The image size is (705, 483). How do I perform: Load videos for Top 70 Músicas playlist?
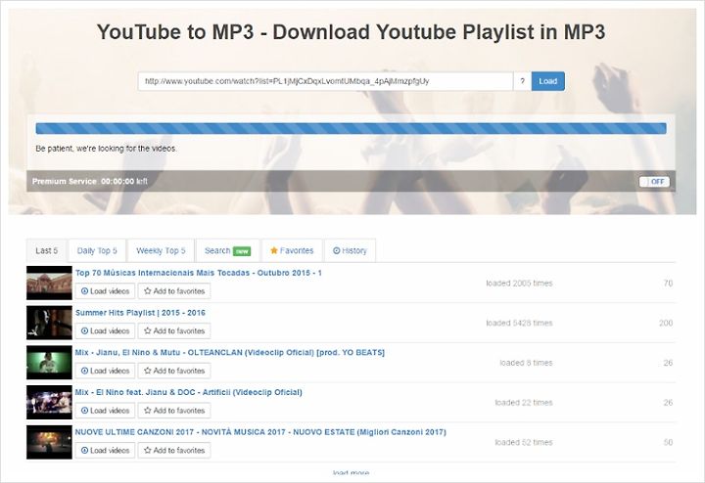point(105,291)
